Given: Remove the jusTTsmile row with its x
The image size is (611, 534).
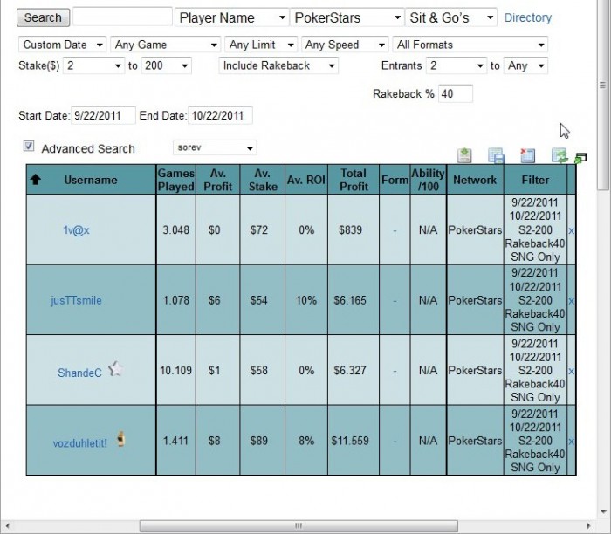Looking at the screenshot, I should (x=571, y=301).
